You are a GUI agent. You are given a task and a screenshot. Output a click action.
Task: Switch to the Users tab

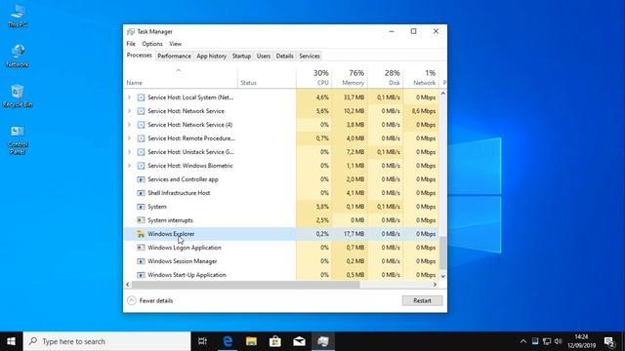click(x=263, y=57)
